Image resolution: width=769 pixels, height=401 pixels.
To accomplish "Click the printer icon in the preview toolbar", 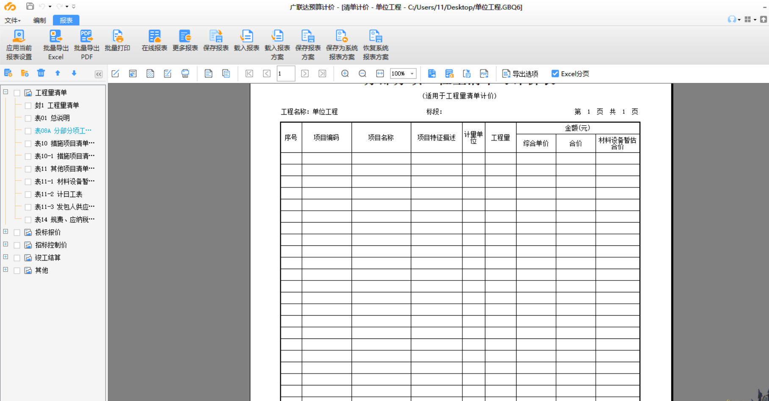I will pos(185,74).
